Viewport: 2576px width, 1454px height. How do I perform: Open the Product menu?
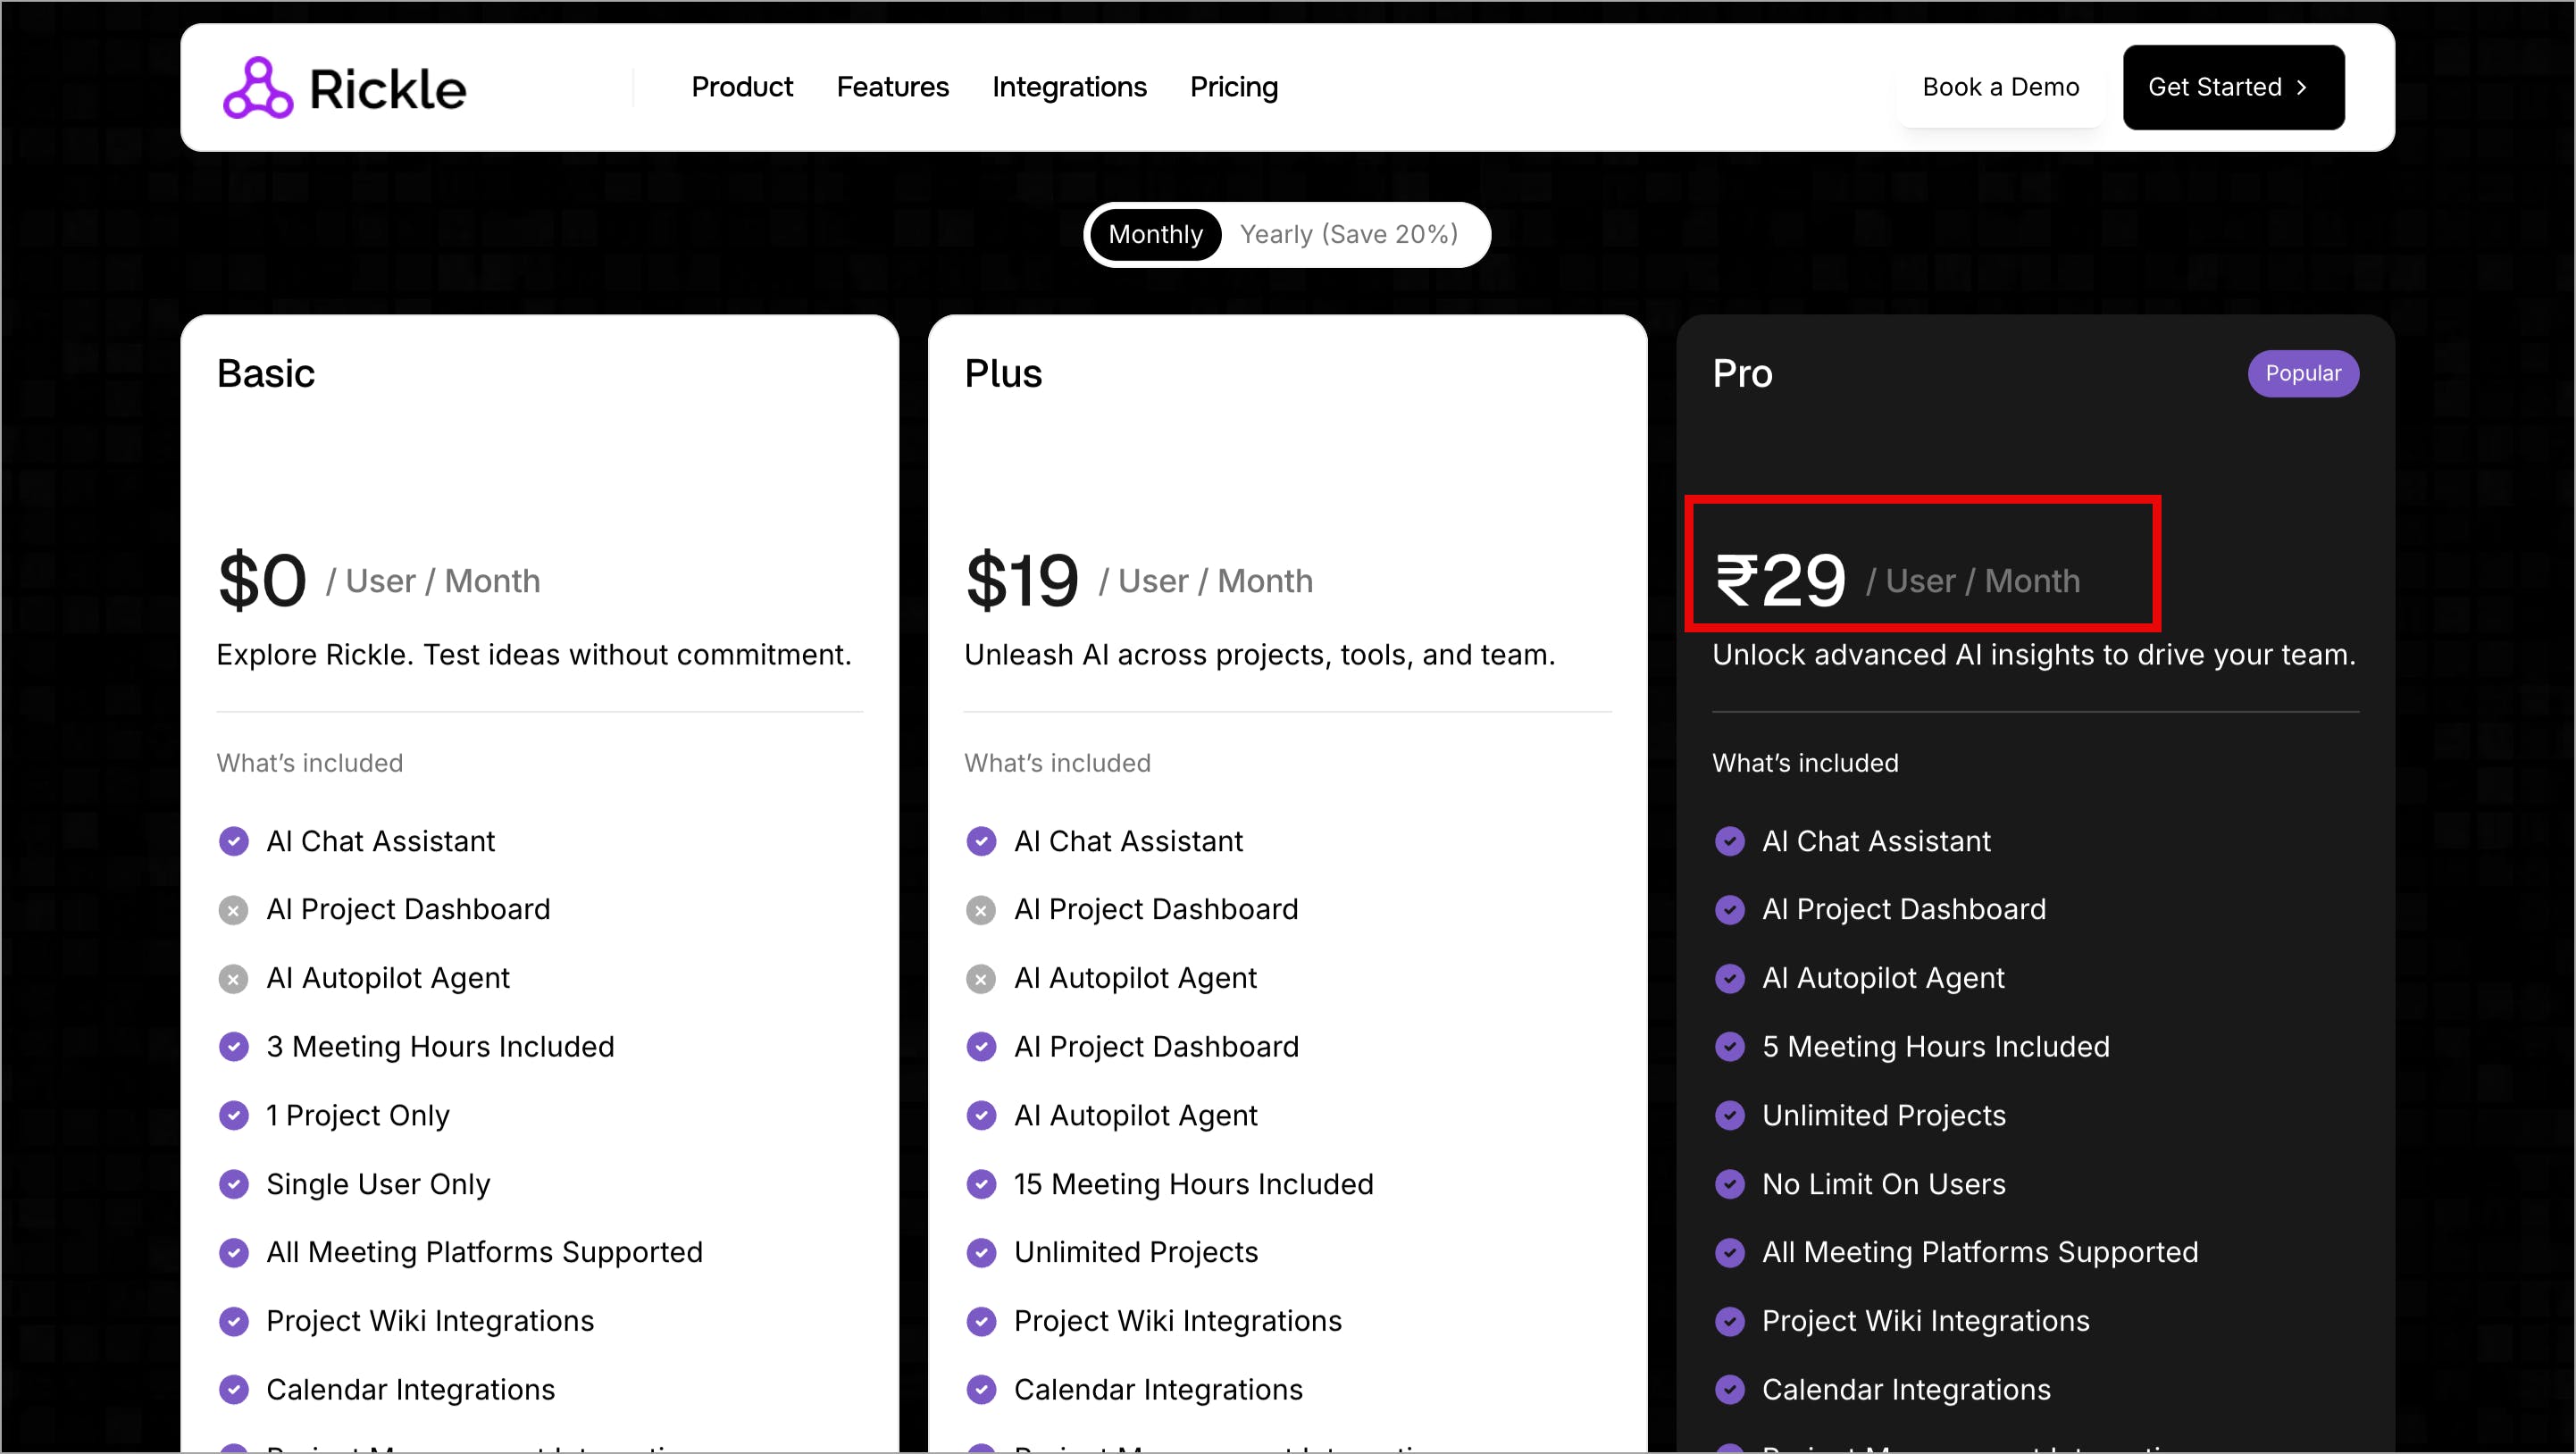coord(742,87)
